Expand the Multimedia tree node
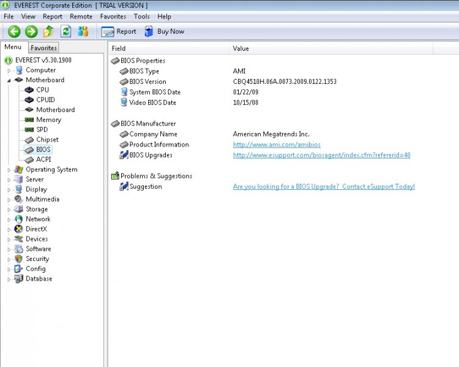This screenshot has width=459, height=367. coord(9,200)
